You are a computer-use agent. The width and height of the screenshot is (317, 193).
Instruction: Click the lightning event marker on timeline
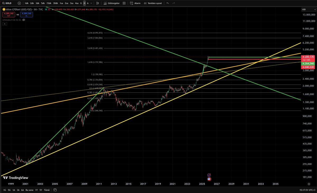[x=209, y=175]
